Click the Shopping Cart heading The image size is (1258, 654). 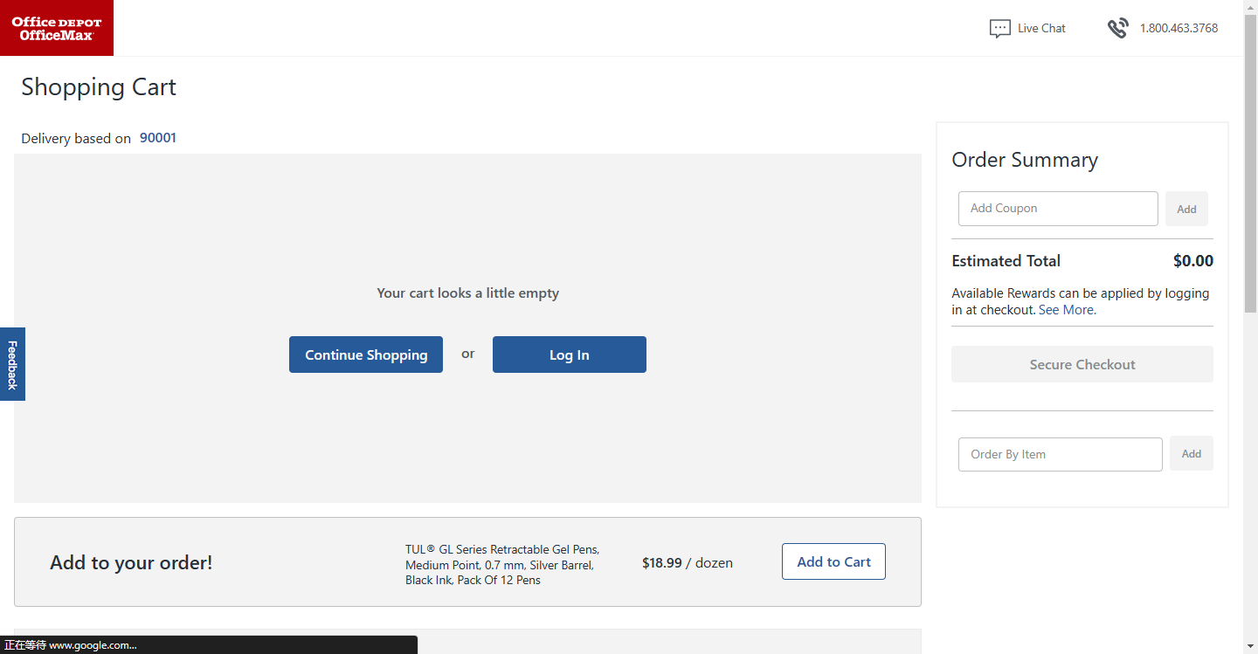[99, 87]
